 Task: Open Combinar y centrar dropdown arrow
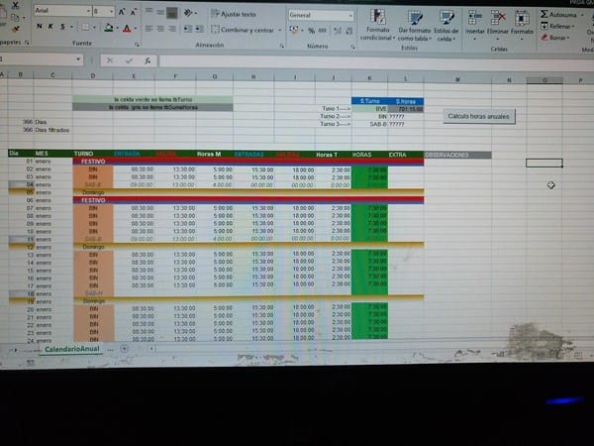(x=280, y=30)
